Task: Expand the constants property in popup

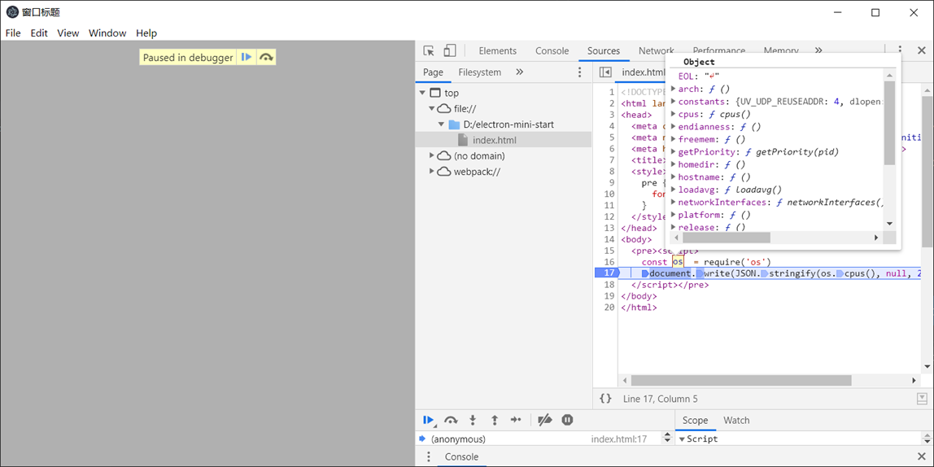Action: (x=674, y=101)
